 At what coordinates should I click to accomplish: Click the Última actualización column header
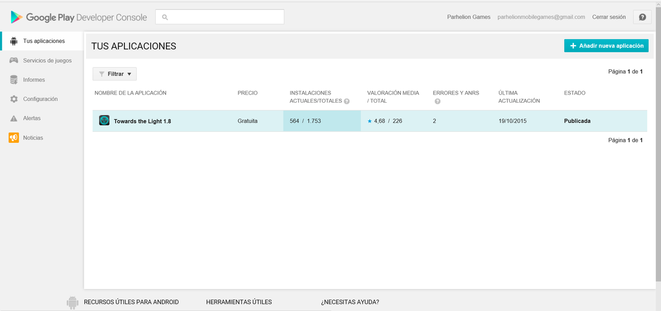[519, 97]
